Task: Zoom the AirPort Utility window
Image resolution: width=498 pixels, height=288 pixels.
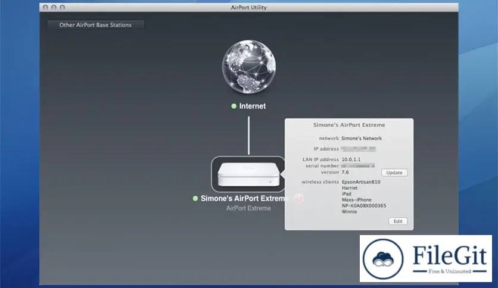Action: click(63, 7)
